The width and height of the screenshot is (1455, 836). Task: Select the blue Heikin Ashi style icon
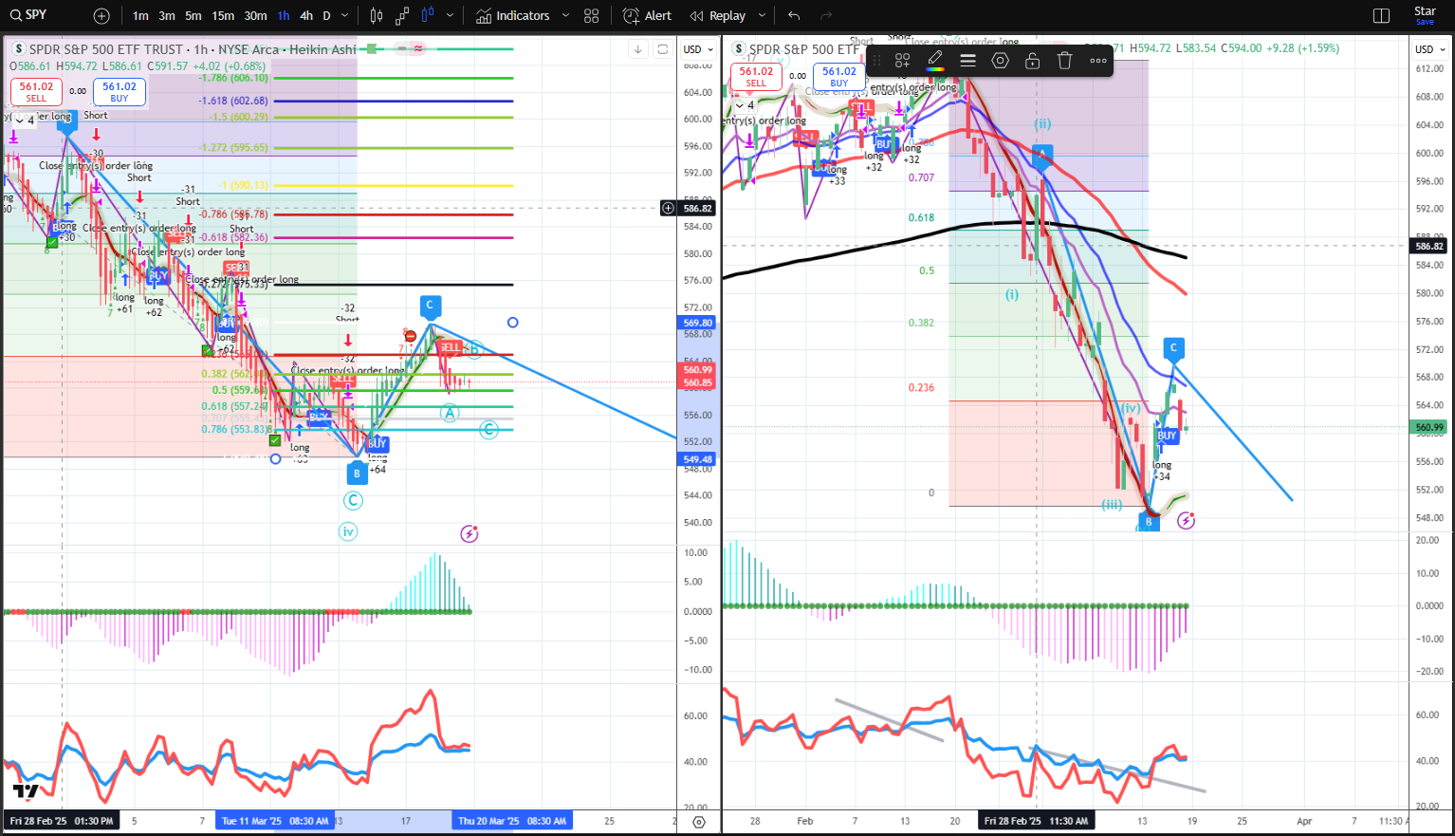(x=428, y=16)
